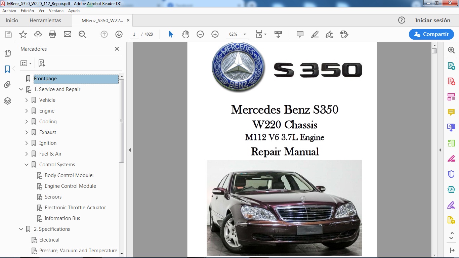This screenshot has height=258, width=459.
Task: Open the zoom percentage dropdown
Action: coord(245,34)
